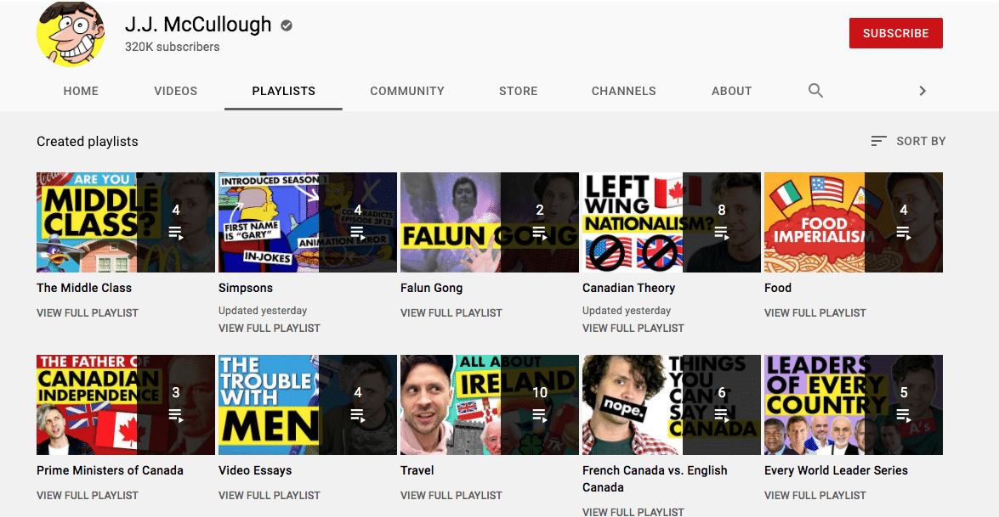The image size is (999, 517).
Task: Click the 320K subscribers text
Action: pos(172,47)
